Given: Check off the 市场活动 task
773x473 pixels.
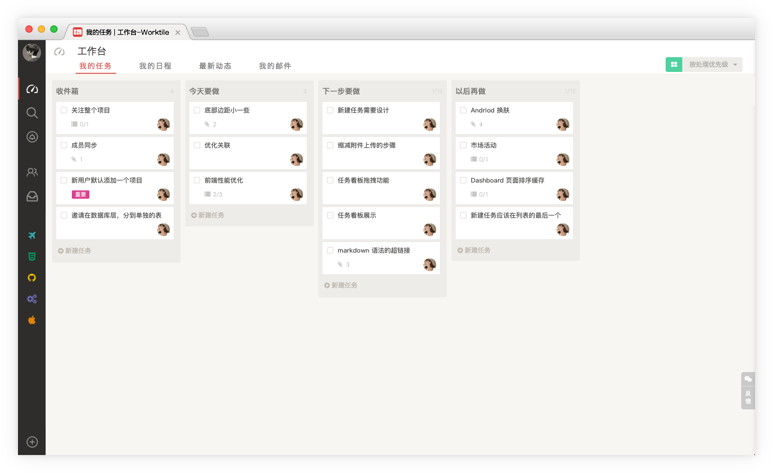Looking at the screenshot, I should (463, 145).
